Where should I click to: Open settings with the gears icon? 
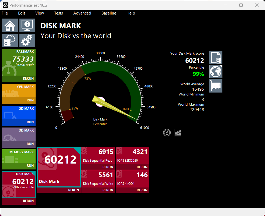click(x=27, y=40)
